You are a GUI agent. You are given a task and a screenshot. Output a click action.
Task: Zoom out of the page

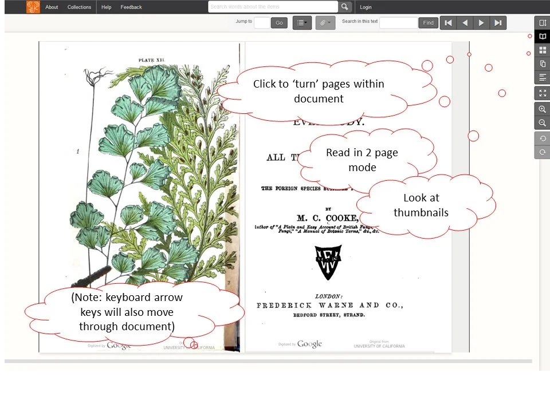543,123
